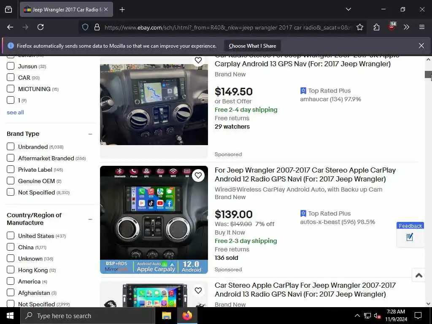Dismiss the Firefox data notification bar

(x=421, y=46)
